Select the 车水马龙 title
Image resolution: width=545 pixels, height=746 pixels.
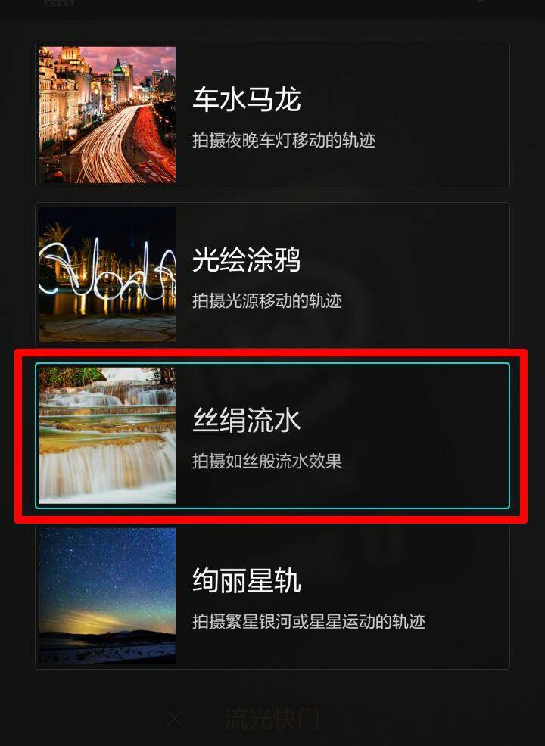click(x=247, y=99)
